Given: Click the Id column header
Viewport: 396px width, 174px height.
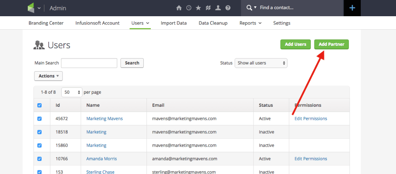Looking at the screenshot, I should pos(58,105).
